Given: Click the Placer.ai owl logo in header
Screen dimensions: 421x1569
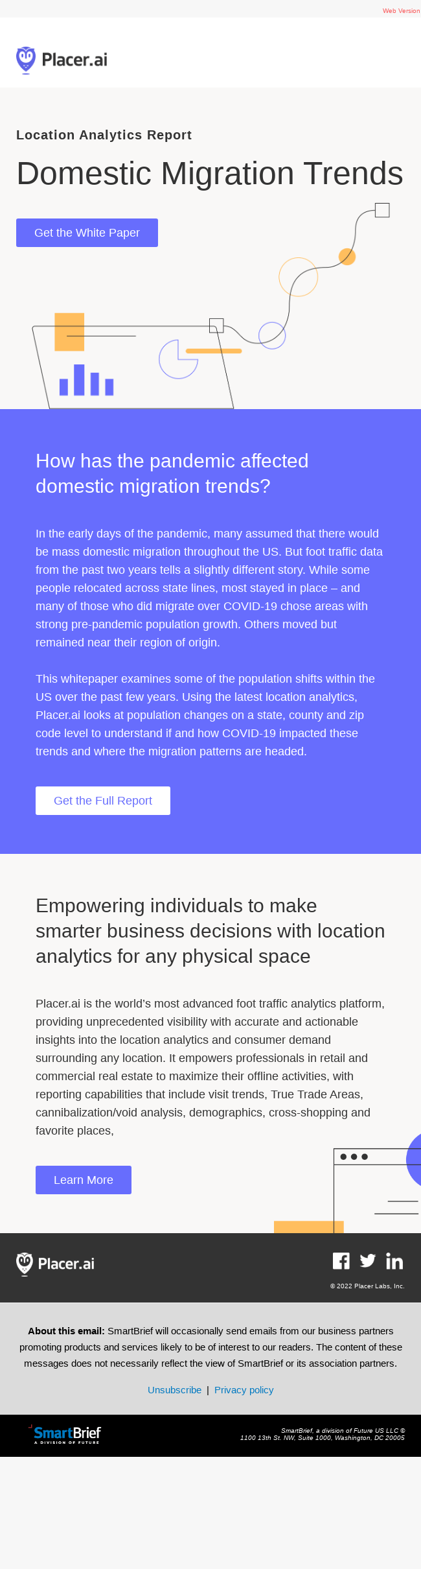Looking at the screenshot, I should point(62,60).
